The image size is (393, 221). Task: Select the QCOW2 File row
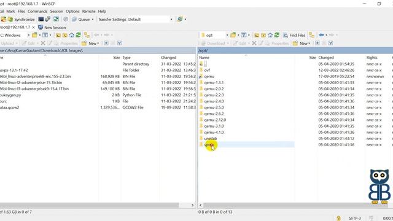pyautogui.click(x=98, y=107)
